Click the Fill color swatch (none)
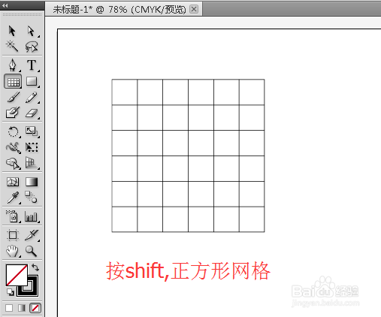 (x=17, y=275)
